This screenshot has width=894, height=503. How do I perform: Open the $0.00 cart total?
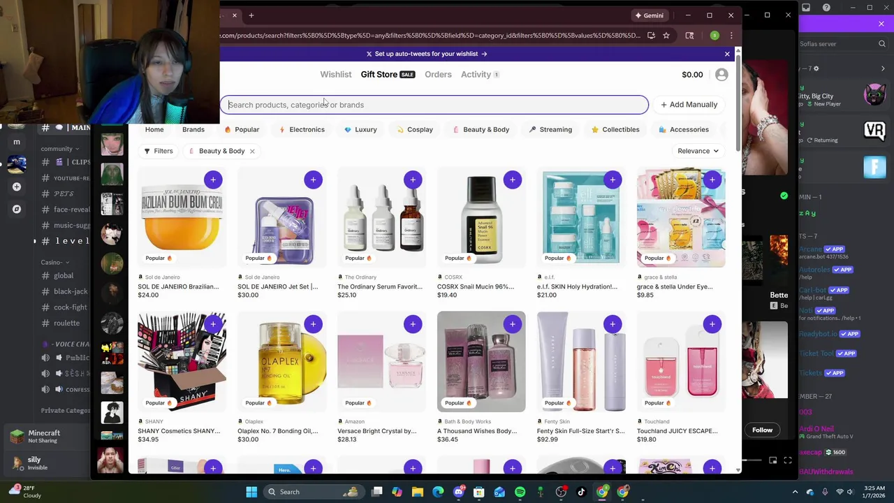(692, 75)
